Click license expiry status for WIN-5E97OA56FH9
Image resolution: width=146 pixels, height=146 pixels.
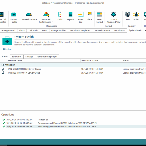point(134,69)
